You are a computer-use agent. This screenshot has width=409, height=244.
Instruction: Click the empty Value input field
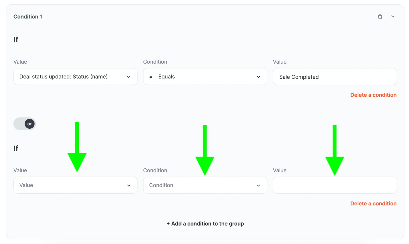(335, 185)
